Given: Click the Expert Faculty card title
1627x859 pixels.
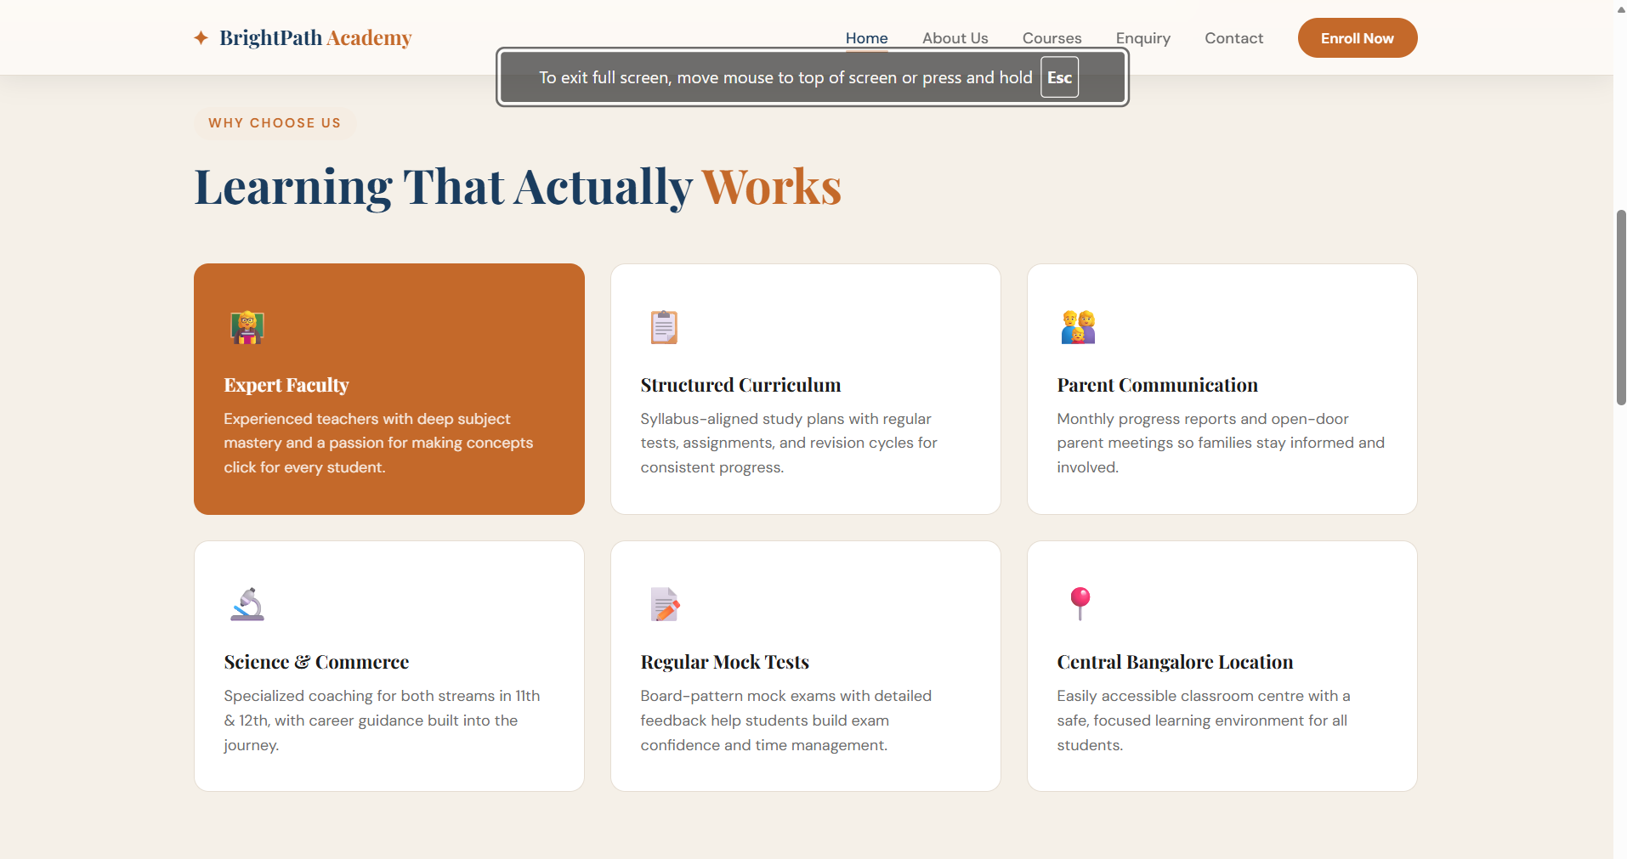Looking at the screenshot, I should tap(286, 385).
